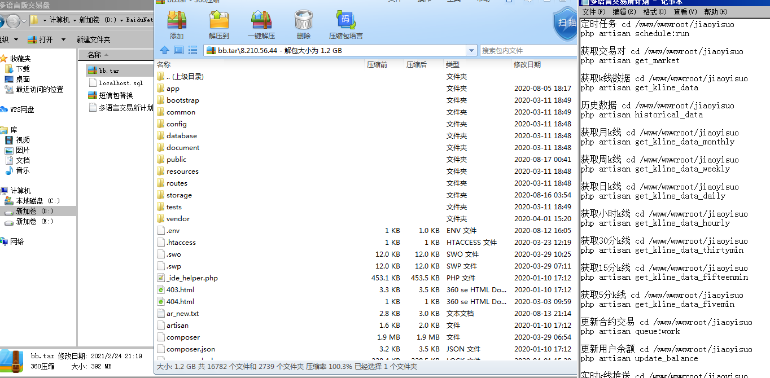Select localhost.sql file in Explorer
770x378 pixels.
coord(121,83)
